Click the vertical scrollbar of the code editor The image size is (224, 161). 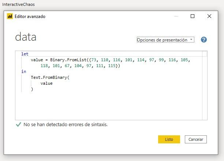point(205,85)
